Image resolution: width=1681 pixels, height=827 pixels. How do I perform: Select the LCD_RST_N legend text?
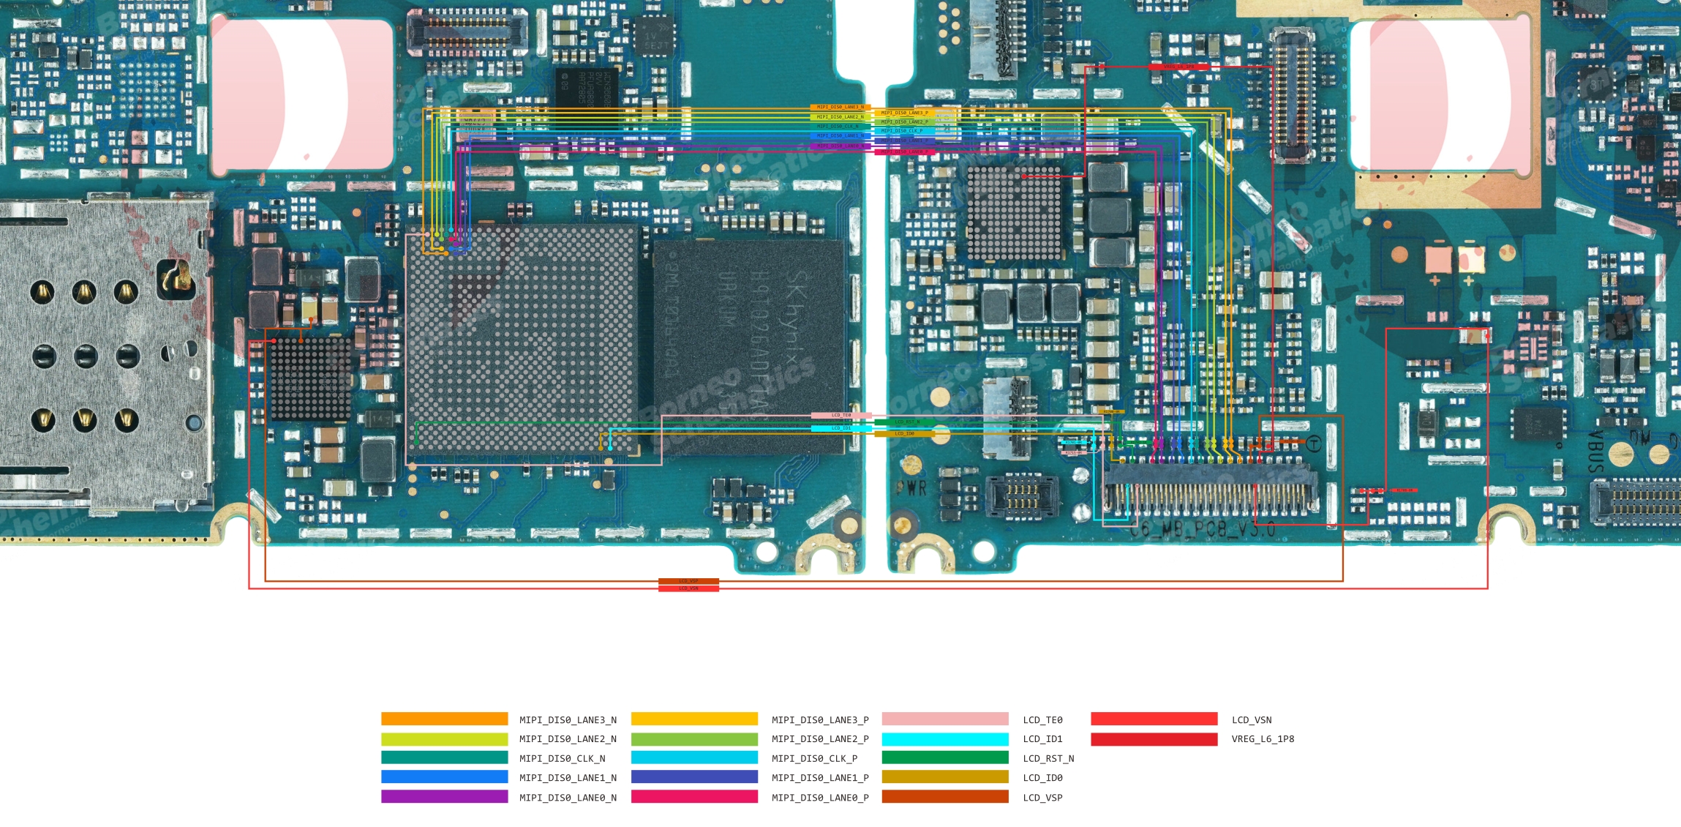tap(1048, 759)
